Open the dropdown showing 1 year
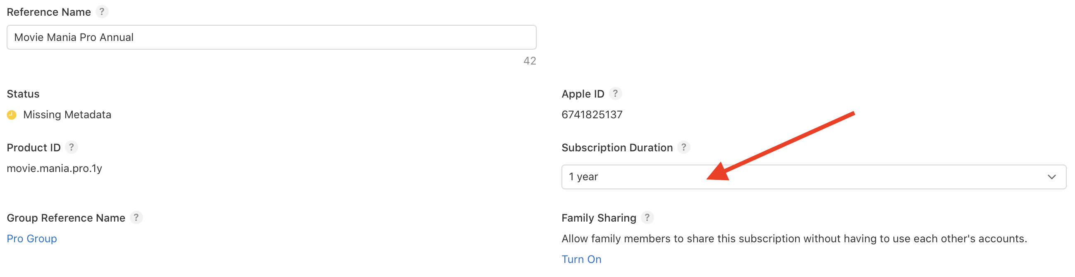1075x277 pixels. point(793,177)
